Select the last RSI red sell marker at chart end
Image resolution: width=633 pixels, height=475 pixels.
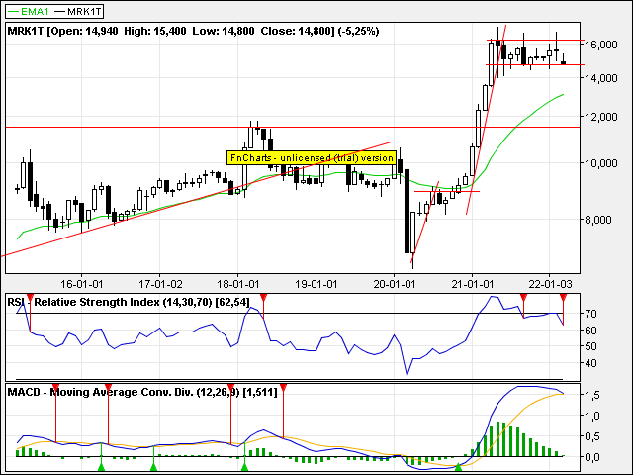(x=563, y=298)
